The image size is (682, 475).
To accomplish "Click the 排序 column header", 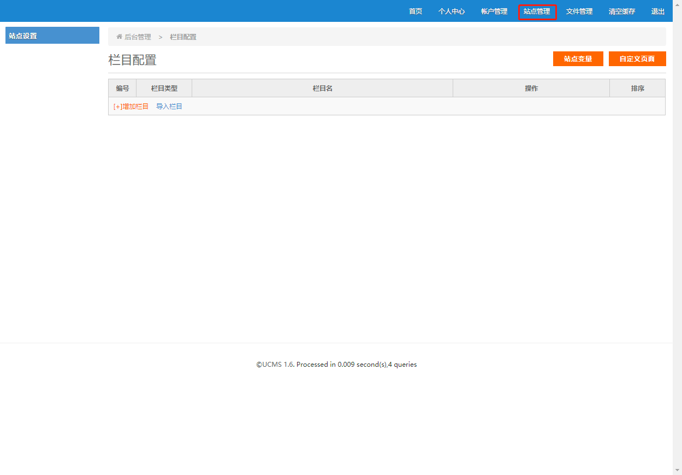I will pyautogui.click(x=638, y=88).
